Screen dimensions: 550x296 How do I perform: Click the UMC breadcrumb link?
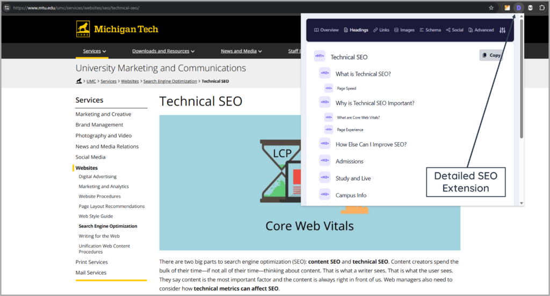[x=91, y=82]
